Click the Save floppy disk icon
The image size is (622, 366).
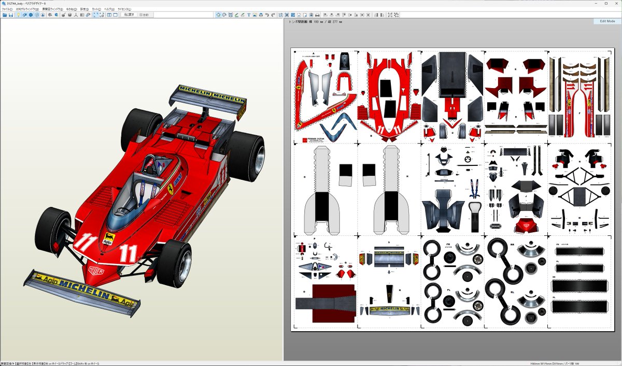(x=11, y=15)
